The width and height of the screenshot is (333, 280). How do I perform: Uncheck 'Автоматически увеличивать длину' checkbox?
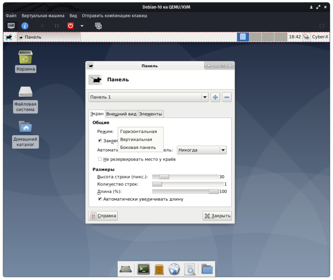[100, 199]
